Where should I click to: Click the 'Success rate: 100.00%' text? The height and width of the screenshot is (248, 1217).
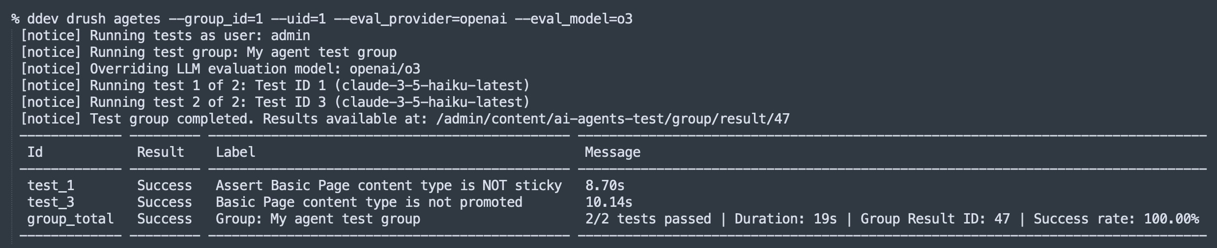1116,219
